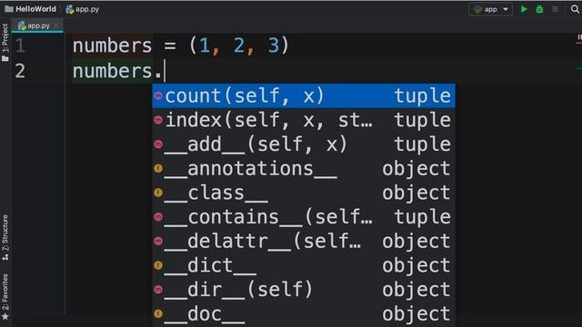Choose index(self, x, st… completion suggestion
The image size is (582, 327).
coord(304,120)
